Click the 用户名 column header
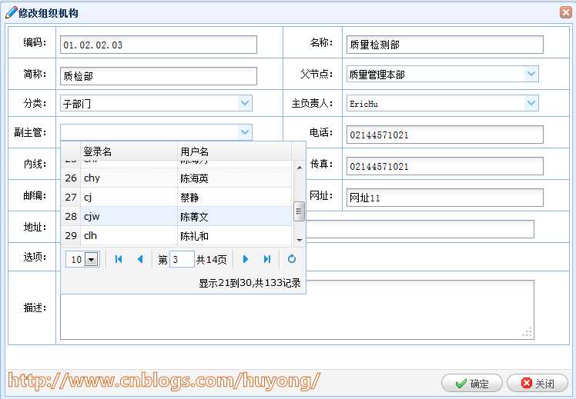This screenshot has height=399, width=576. pyautogui.click(x=234, y=151)
